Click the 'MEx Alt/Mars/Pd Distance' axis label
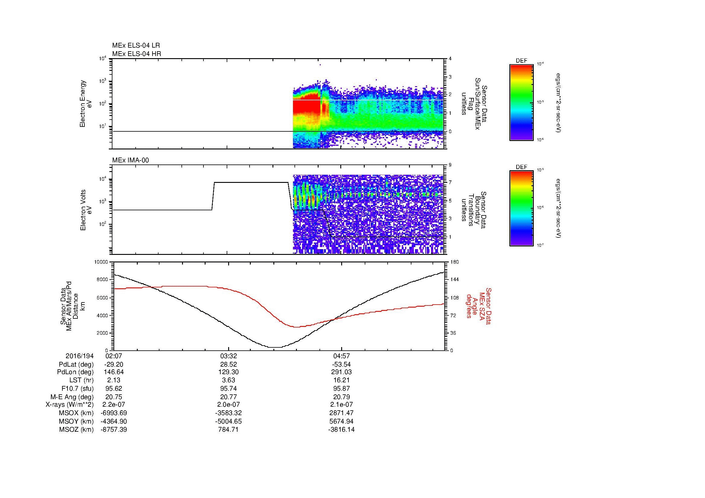Image resolution: width=705 pixels, height=498 pixels. 72,305
